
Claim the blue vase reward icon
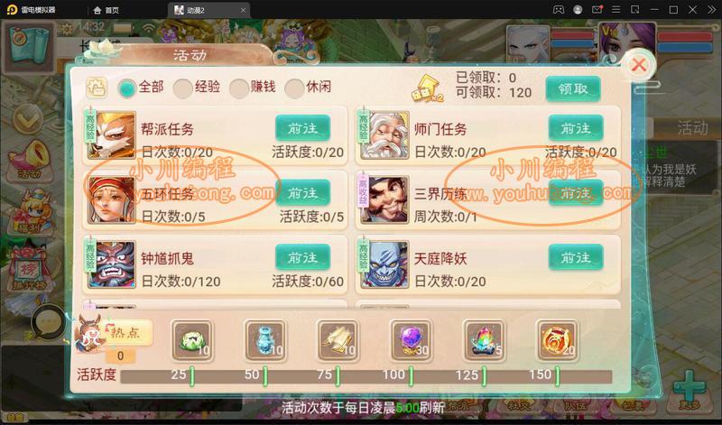(x=265, y=341)
